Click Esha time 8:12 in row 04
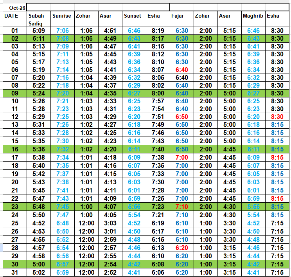This screenshot has height=277, width=291. click(158, 54)
